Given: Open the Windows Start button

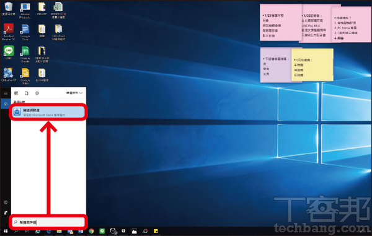Looking at the screenshot, I should click(x=6, y=231).
